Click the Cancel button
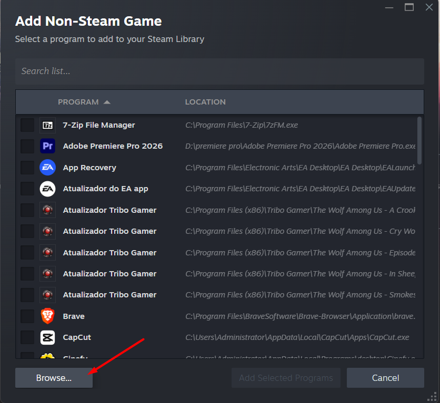The width and height of the screenshot is (440, 403). [x=385, y=378]
